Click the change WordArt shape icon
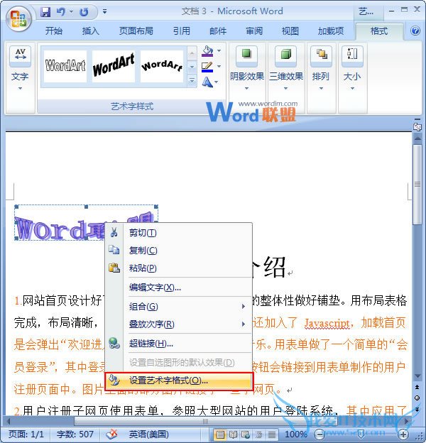The image size is (426, 443). pyautogui.click(x=207, y=82)
